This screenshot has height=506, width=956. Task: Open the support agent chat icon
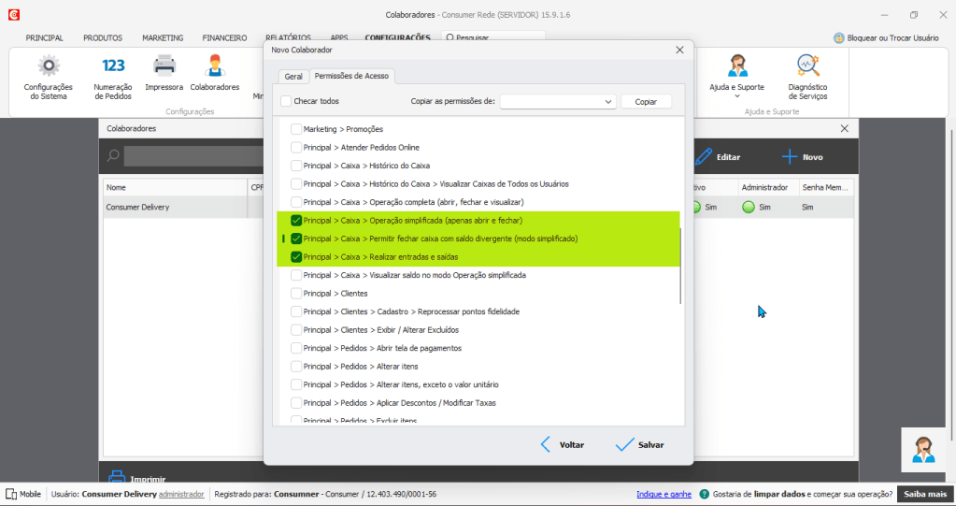[923, 450]
